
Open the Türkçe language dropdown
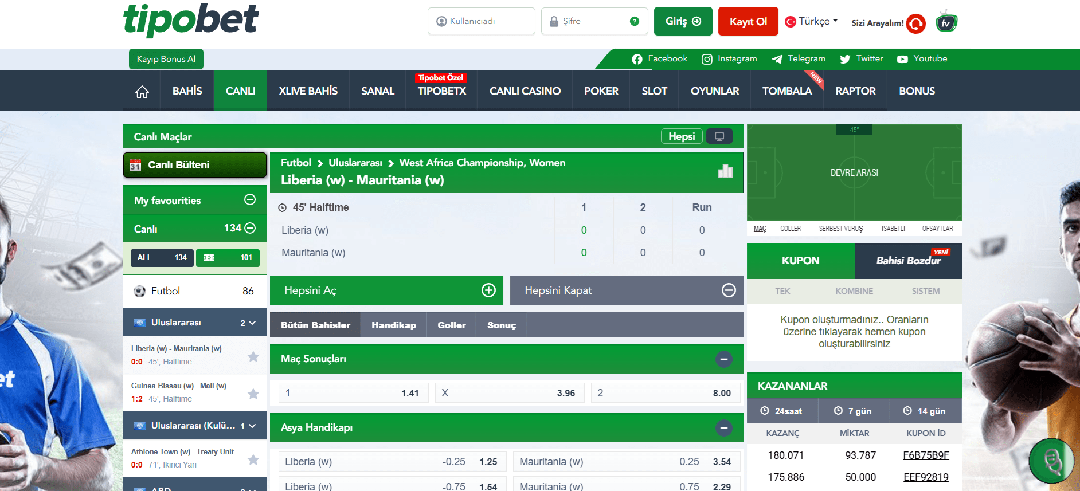tap(812, 21)
